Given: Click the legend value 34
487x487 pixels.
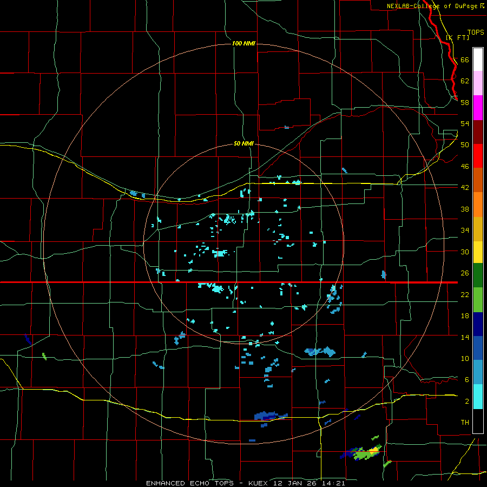Looking at the screenshot, I should [x=465, y=230].
